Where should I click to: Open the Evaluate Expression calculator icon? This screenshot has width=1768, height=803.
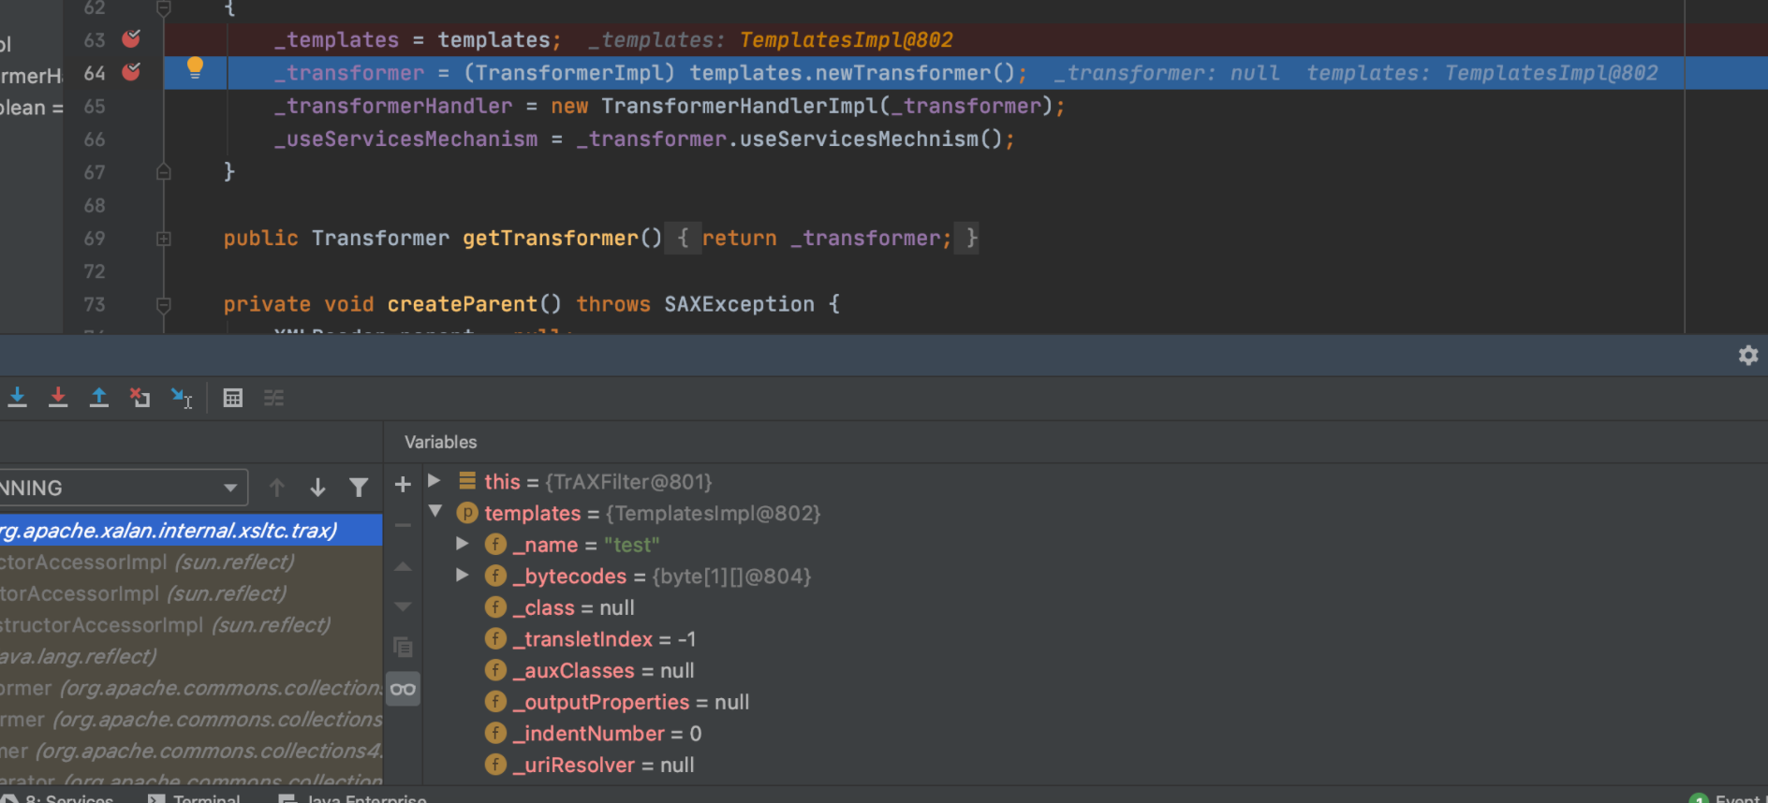pos(233,398)
